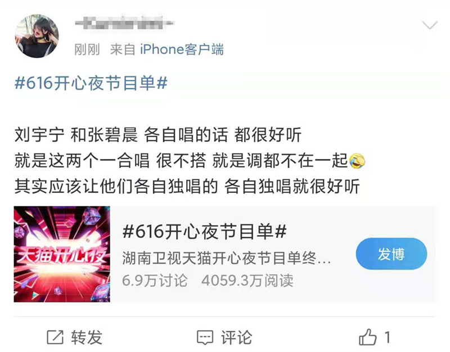
Task: Open the blue #616开心夜节目单# hashtag in the post
Action: click(x=91, y=83)
